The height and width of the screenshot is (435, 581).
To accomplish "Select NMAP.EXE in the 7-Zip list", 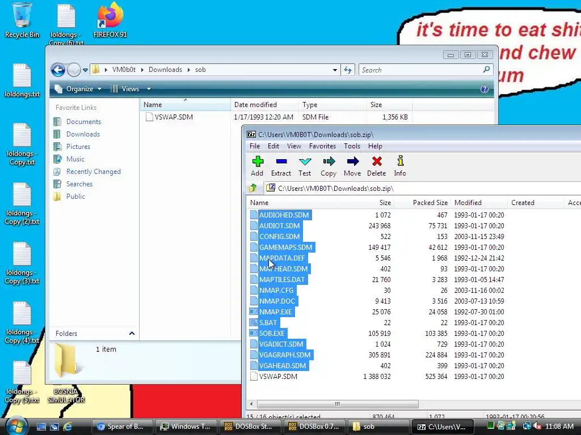I will pos(275,312).
